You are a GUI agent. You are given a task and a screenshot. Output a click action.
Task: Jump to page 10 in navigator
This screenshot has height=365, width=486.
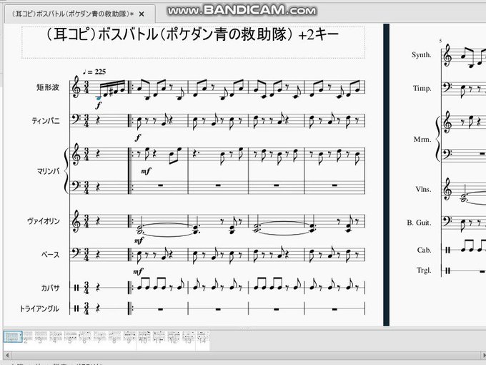click(144, 337)
